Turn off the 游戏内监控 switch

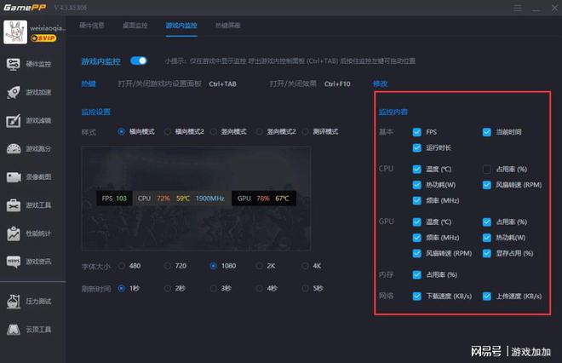tap(138, 61)
